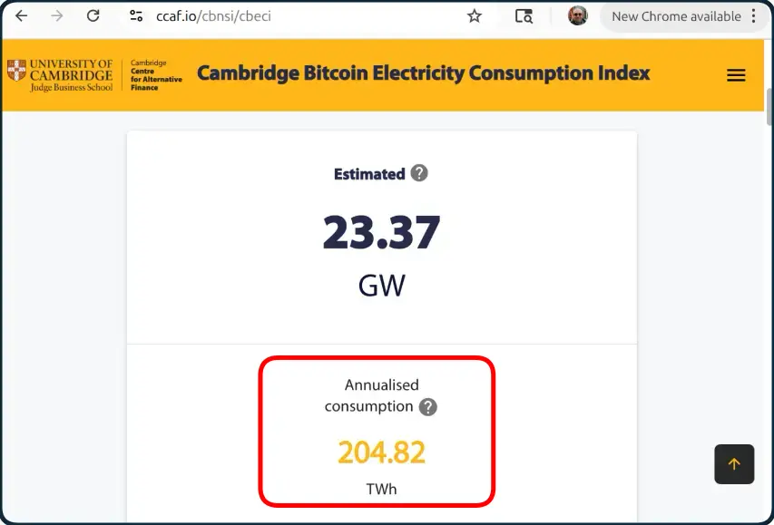The image size is (774, 525).
Task: Click help icon next to Estimated
Action: [419, 173]
